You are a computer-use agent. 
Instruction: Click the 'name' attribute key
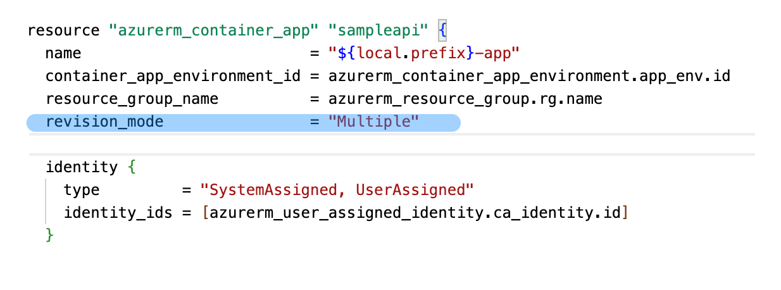pos(63,54)
